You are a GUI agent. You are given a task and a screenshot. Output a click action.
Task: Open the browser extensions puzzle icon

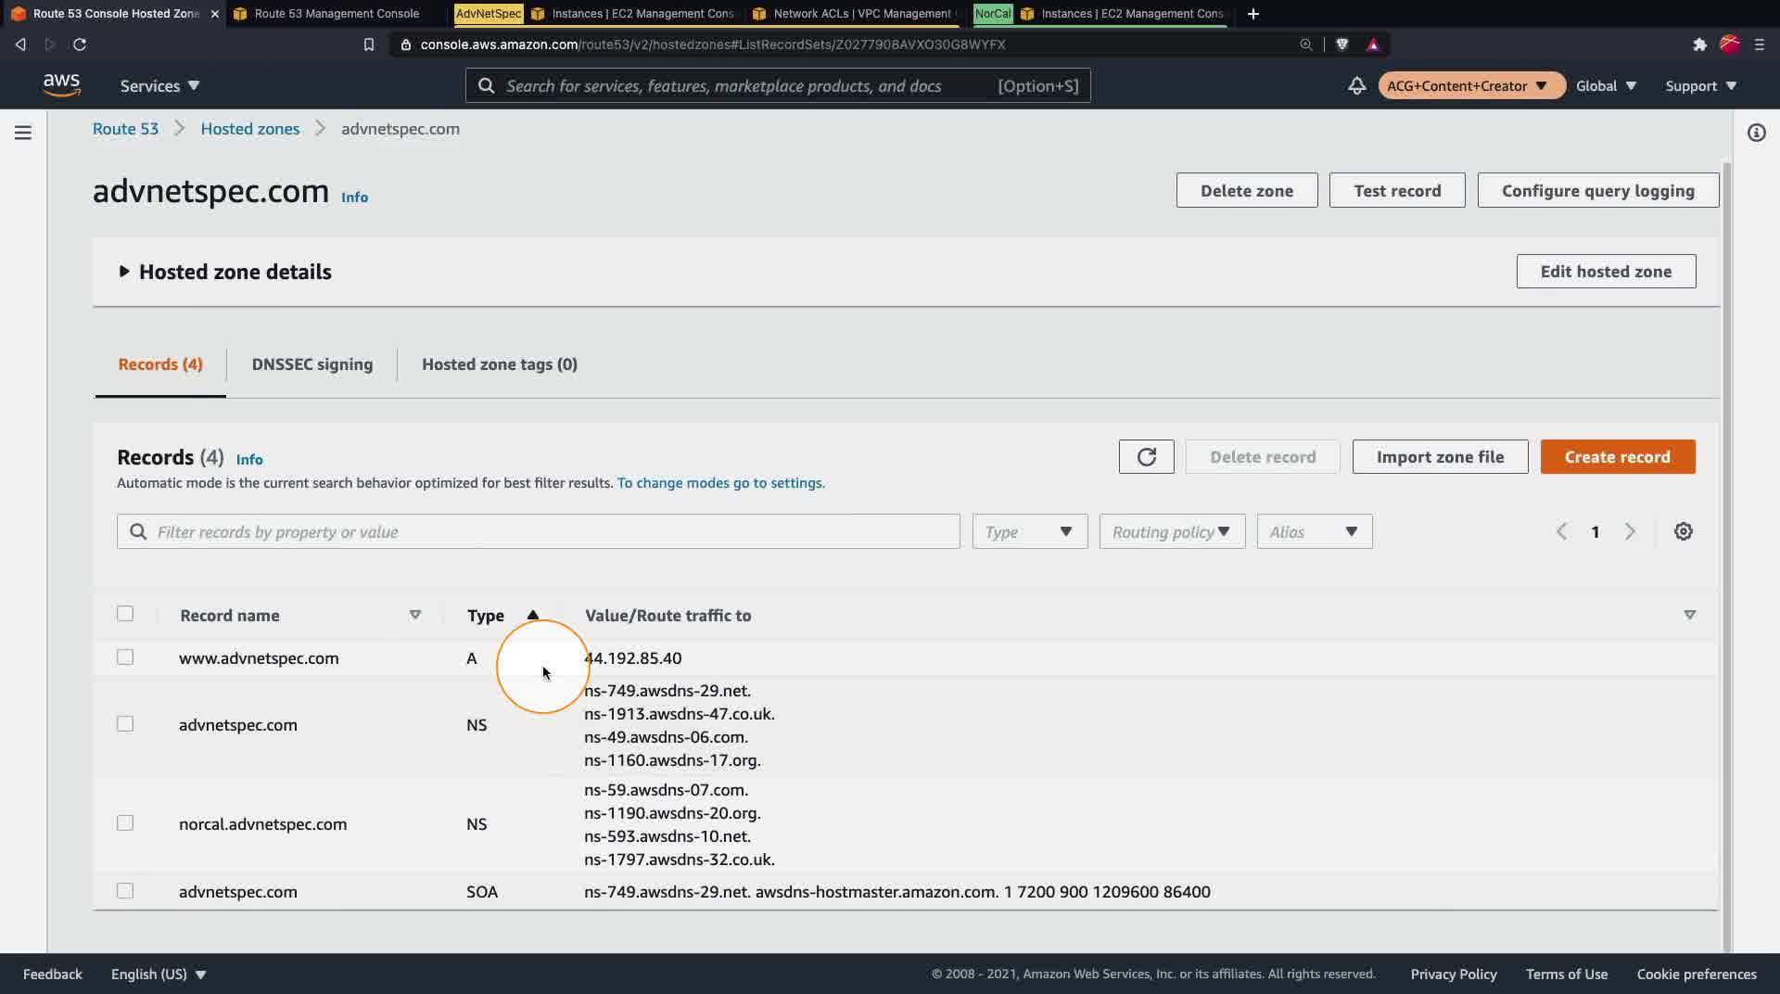tap(1699, 45)
